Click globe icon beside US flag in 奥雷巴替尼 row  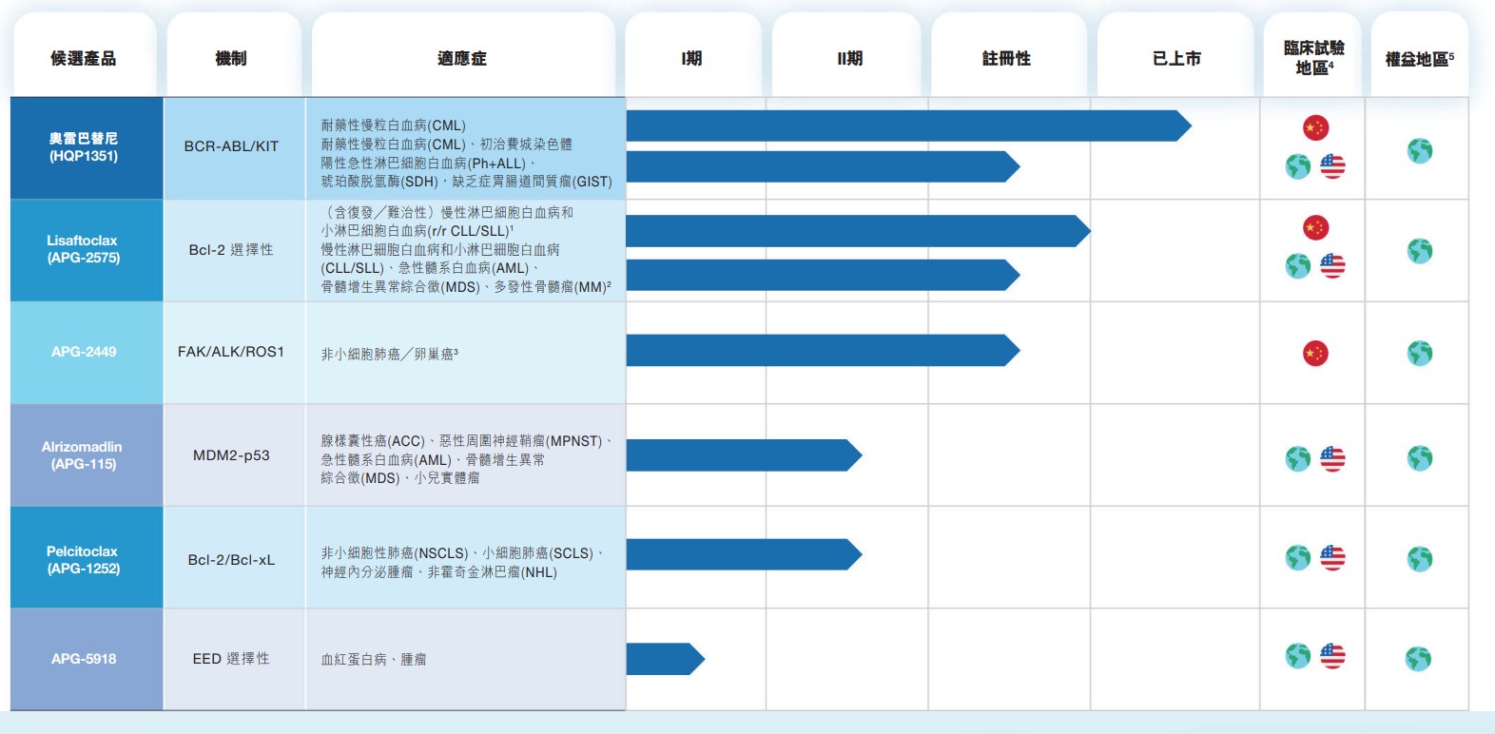(x=1298, y=167)
